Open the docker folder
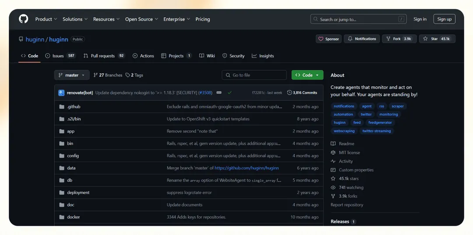The height and width of the screenshot is (235, 473). point(73,217)
